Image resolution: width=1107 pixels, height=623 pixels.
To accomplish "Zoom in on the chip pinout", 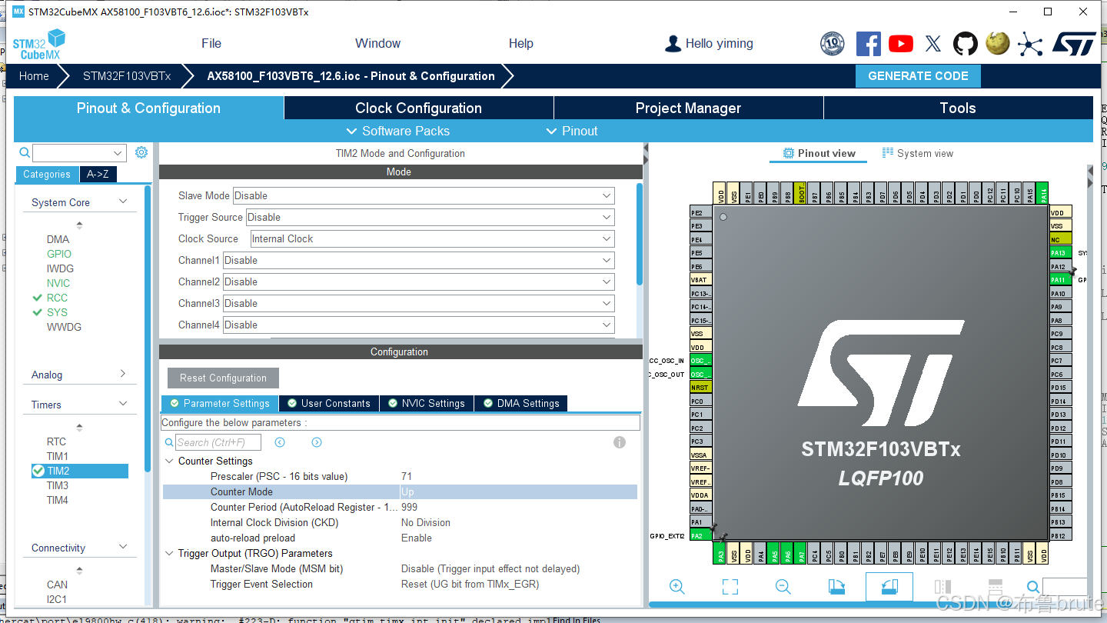I will pos(677,587).
